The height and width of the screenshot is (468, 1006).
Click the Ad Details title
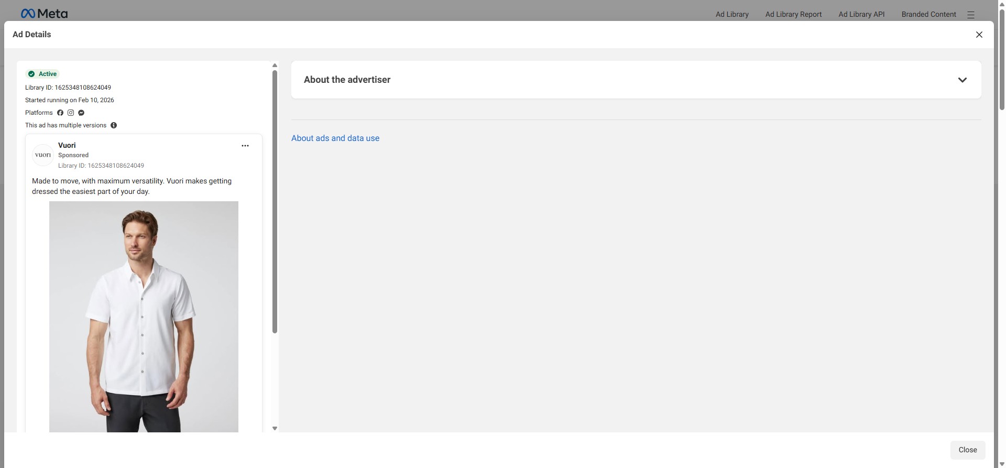point(32,35)
